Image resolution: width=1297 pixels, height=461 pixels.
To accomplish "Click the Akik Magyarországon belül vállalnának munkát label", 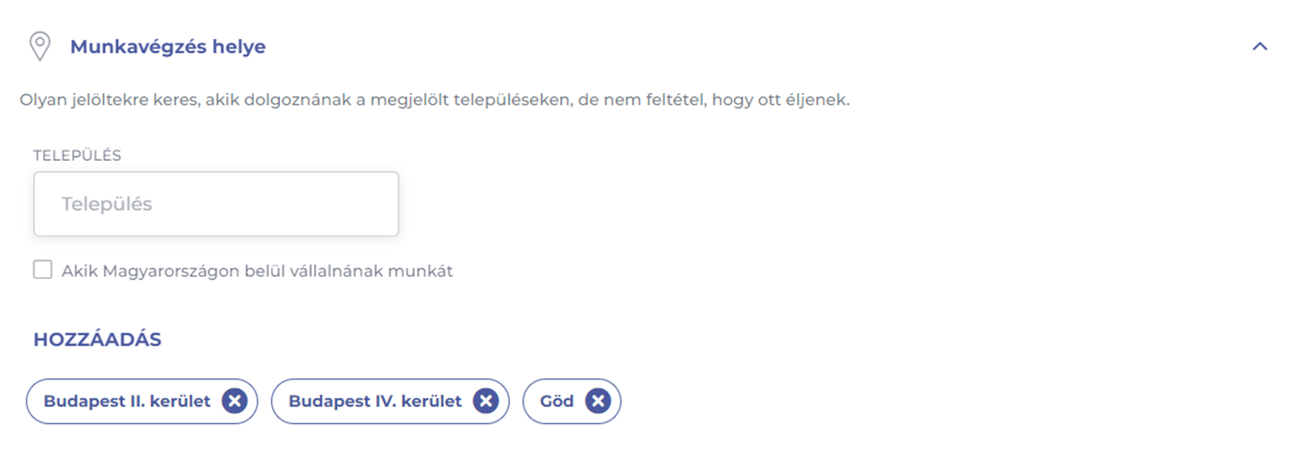I will pos(256,271).
